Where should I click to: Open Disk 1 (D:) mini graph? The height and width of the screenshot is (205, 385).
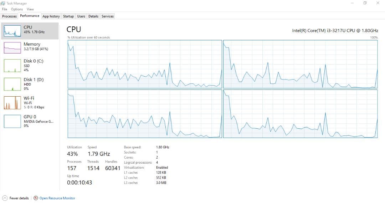[12, 84]
